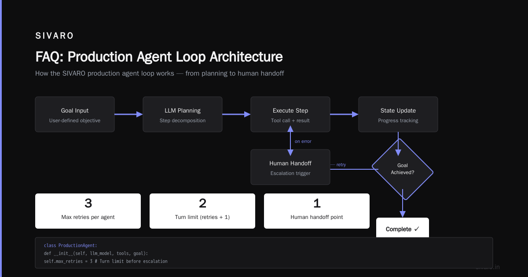This screenshot has width=528, height=277.
Task: Click the subtitle about planning to human handoff
Action: tap(160, 73)
